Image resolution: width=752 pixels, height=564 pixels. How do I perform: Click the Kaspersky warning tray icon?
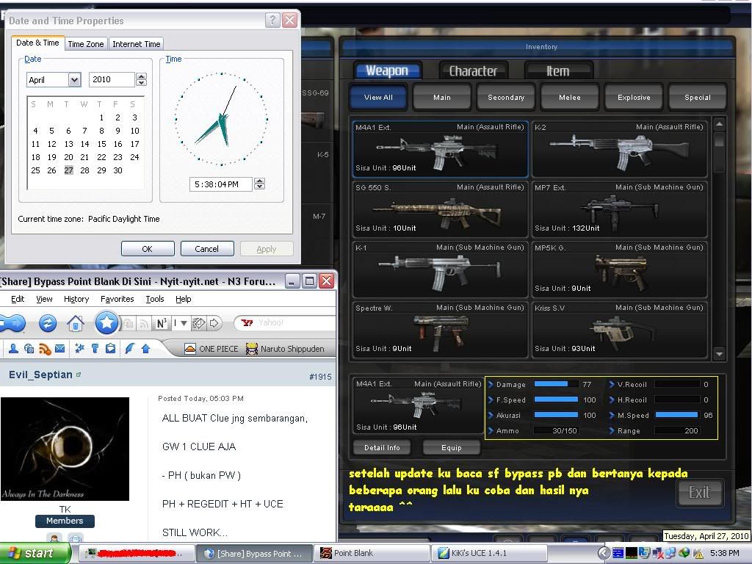(x=698, y=554)
